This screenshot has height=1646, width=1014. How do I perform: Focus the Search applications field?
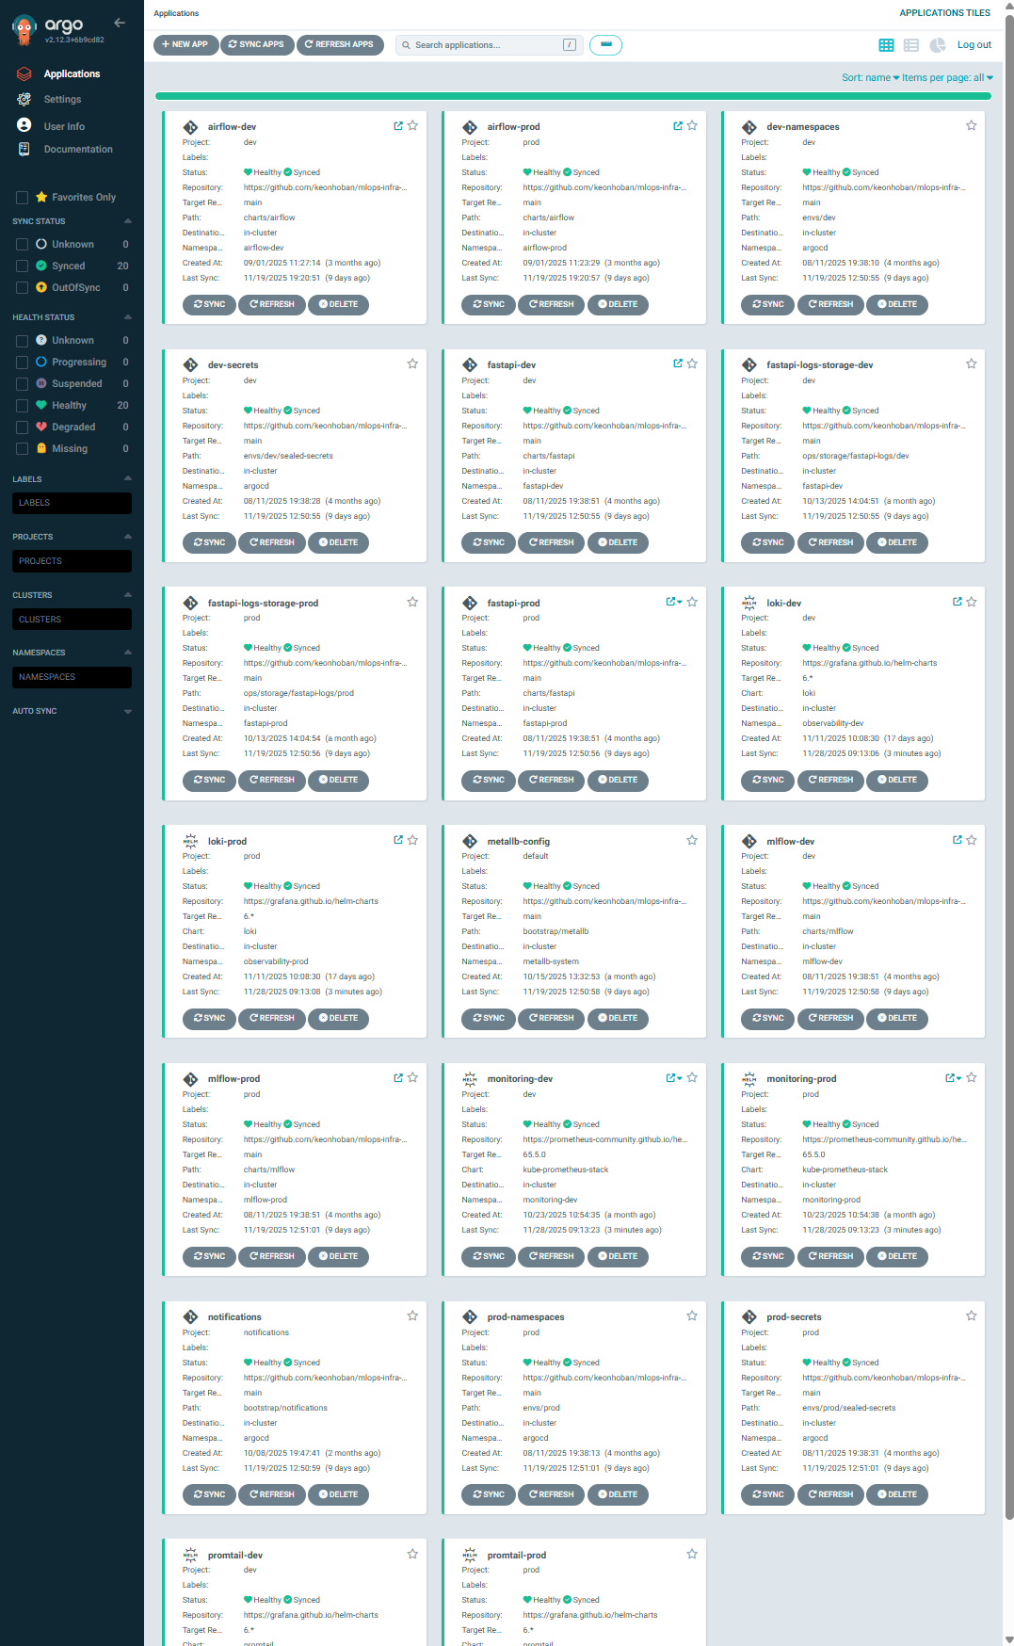click(490, 45)
